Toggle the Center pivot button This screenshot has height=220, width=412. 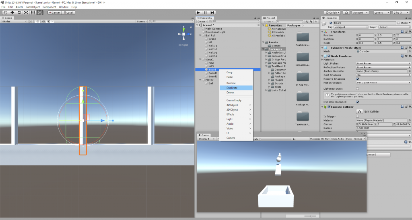click(x=54, y=12)
